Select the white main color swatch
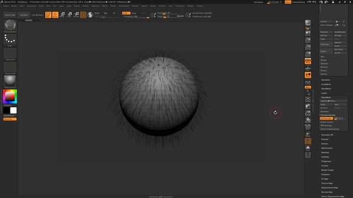Viewport: 353px width, 198px height. (13, 110)
